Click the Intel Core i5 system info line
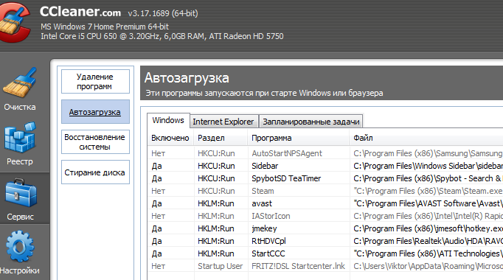Image resolution: width=503 pixels, height=280 pixels. [162, 36]
